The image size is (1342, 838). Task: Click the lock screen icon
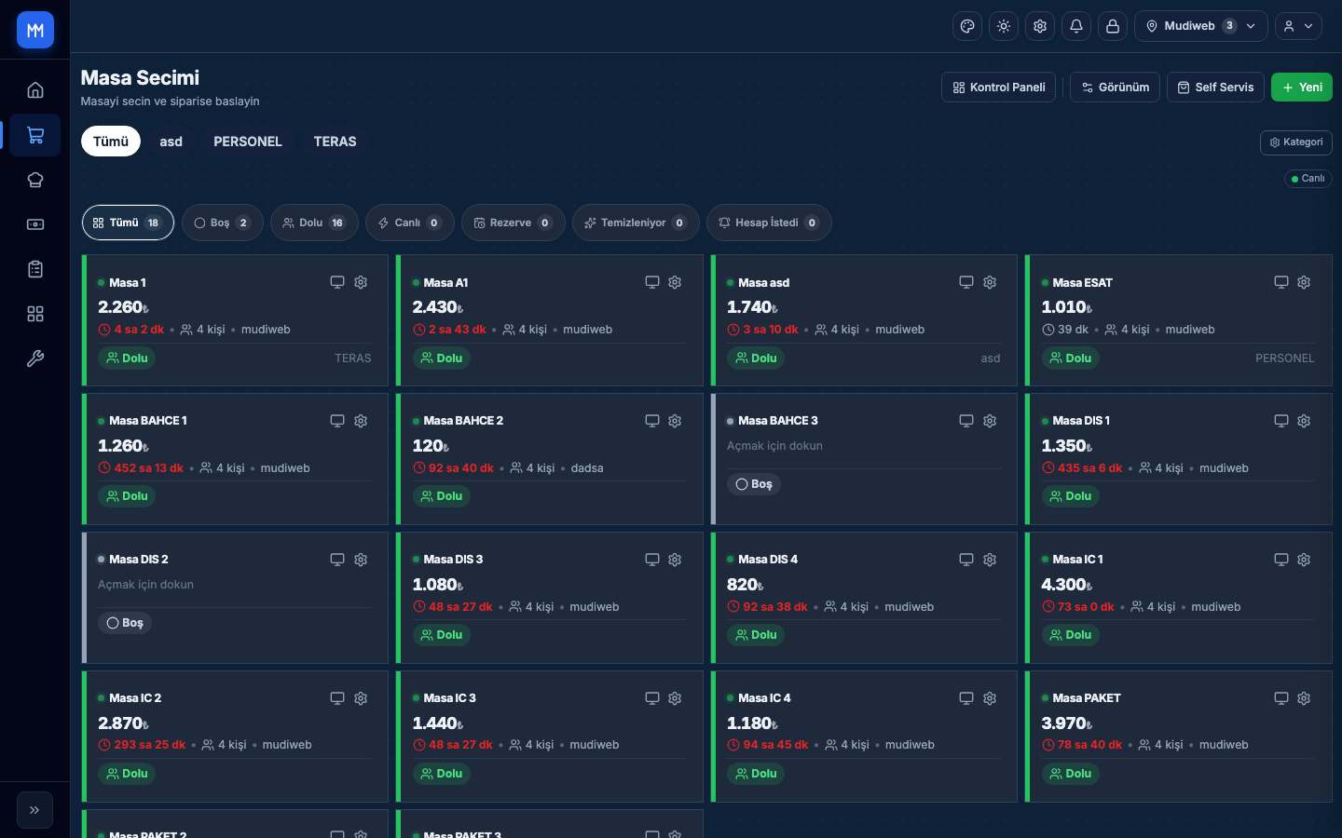pyautogui.click(x=1113, y=26)
